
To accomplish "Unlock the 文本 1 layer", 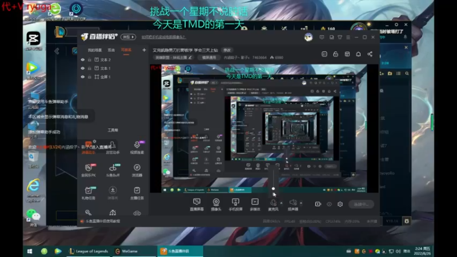I will [90, 68].
